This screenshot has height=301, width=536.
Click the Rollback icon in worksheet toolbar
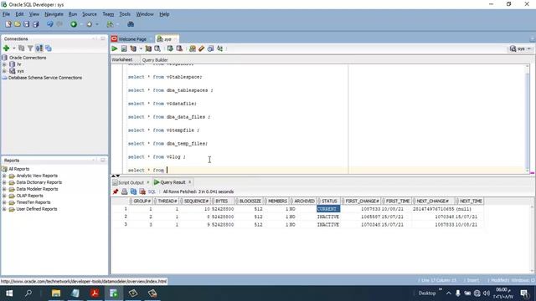(179, 48)
